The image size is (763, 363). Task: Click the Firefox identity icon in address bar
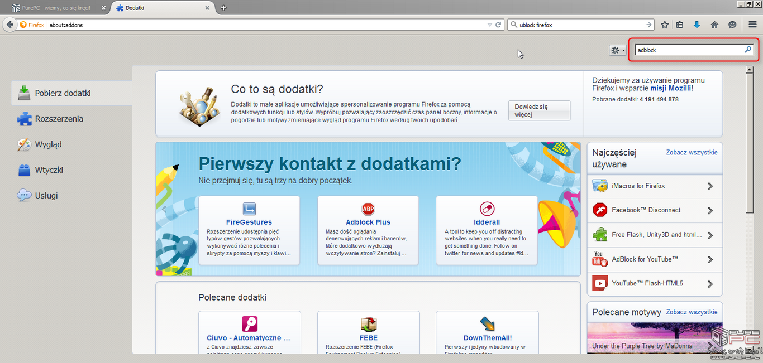(23, 25)
